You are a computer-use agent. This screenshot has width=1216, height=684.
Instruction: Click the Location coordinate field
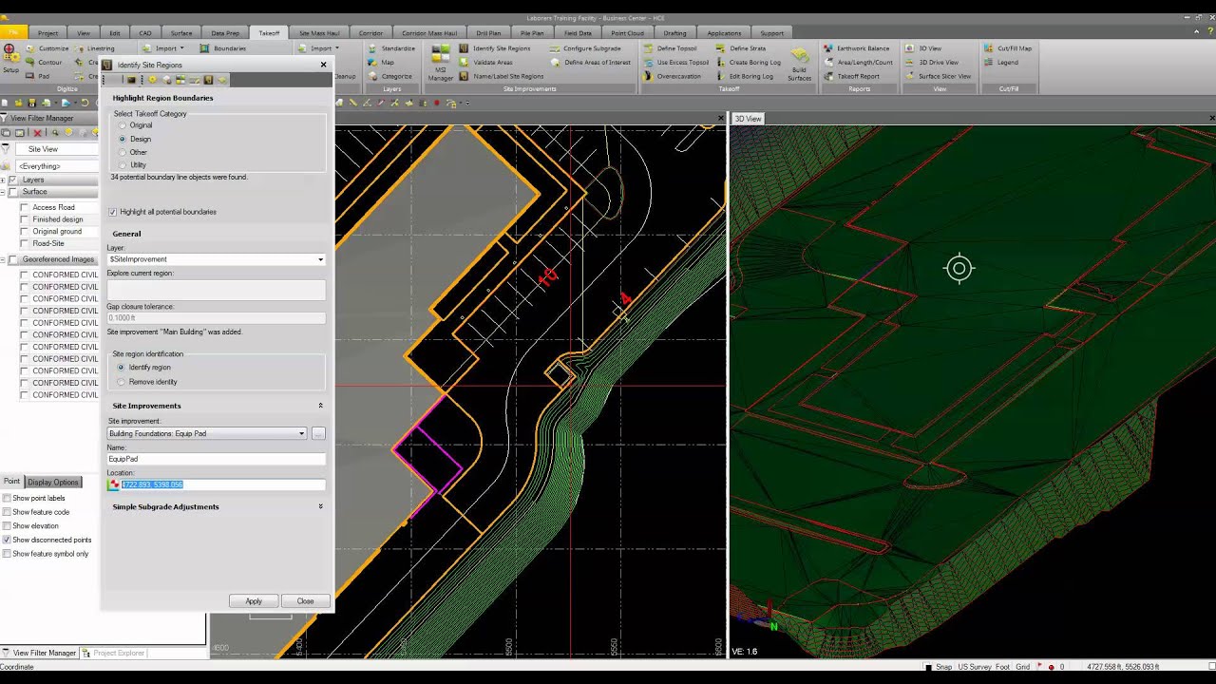223,484
